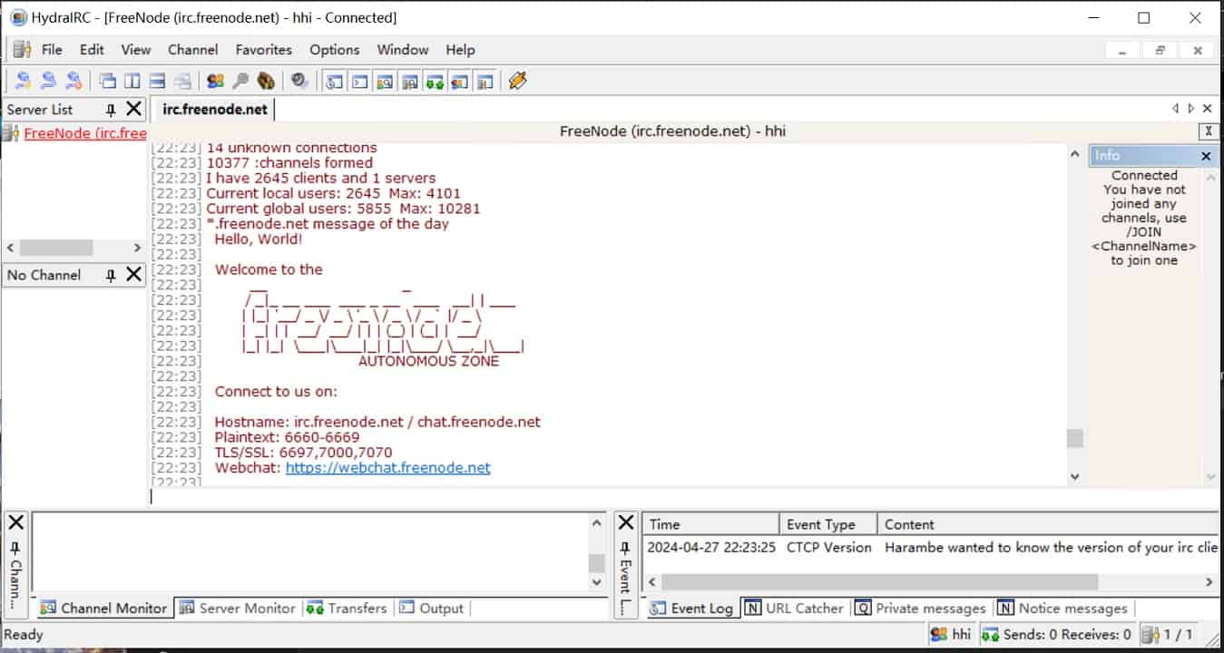Switch to the Server Monitor tab
The image size is (1224, 653).
coord(238,609)
